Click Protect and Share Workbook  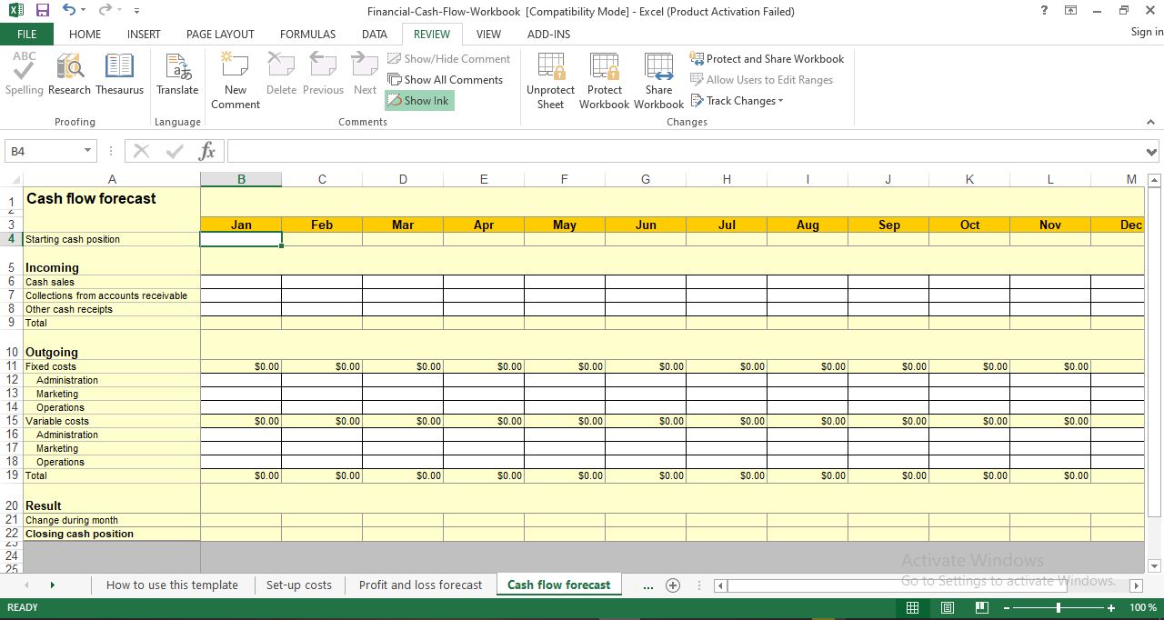pyautogui.click(x=767, y=59)
